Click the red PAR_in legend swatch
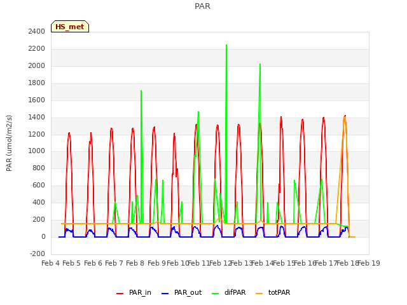This screenshot has height=305, width=407. (x=120, y=294)
